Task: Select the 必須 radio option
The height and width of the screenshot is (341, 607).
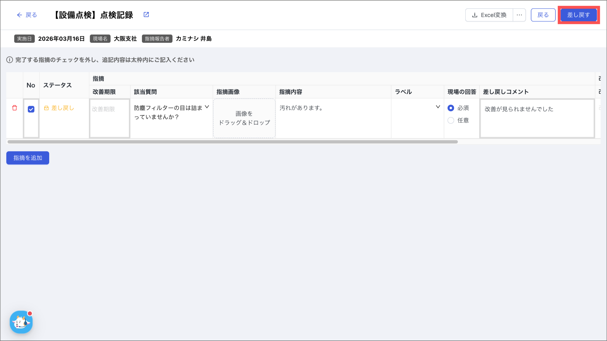Action: (451, 108)
